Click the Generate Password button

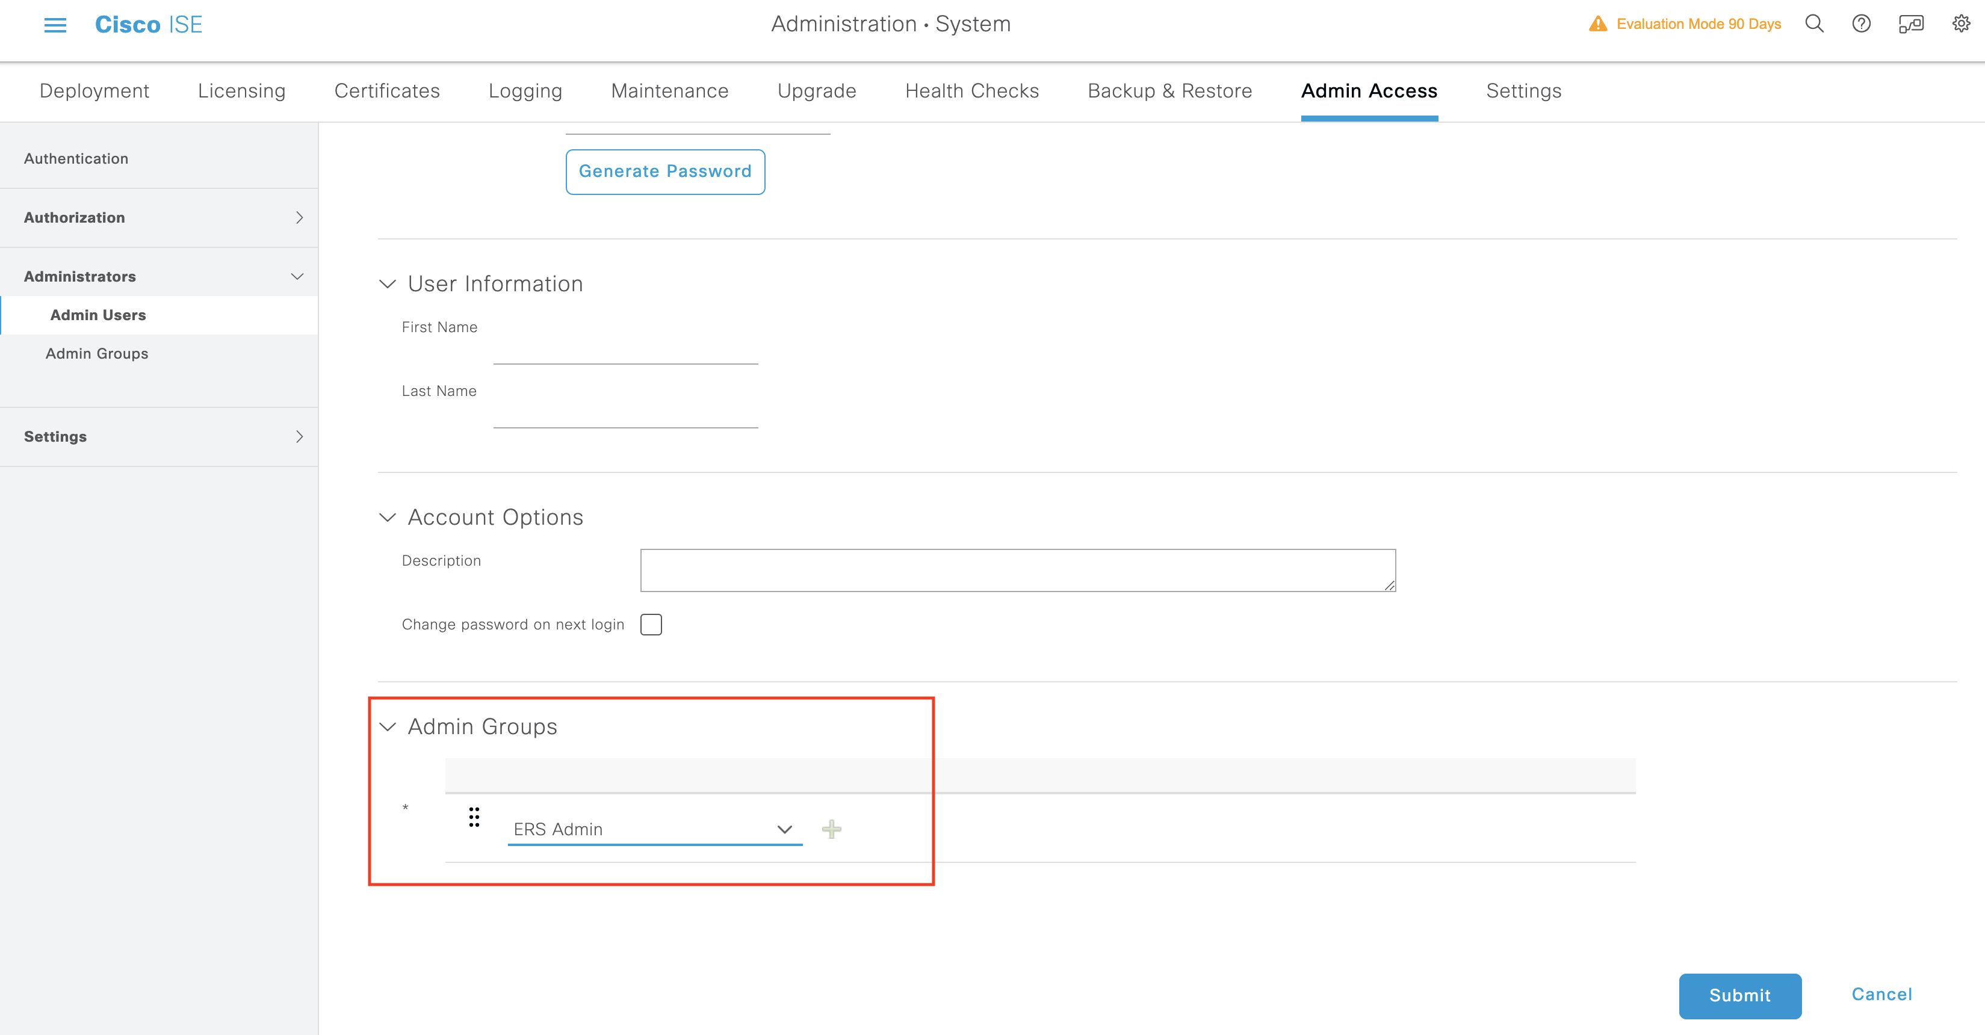pos(665,172)
